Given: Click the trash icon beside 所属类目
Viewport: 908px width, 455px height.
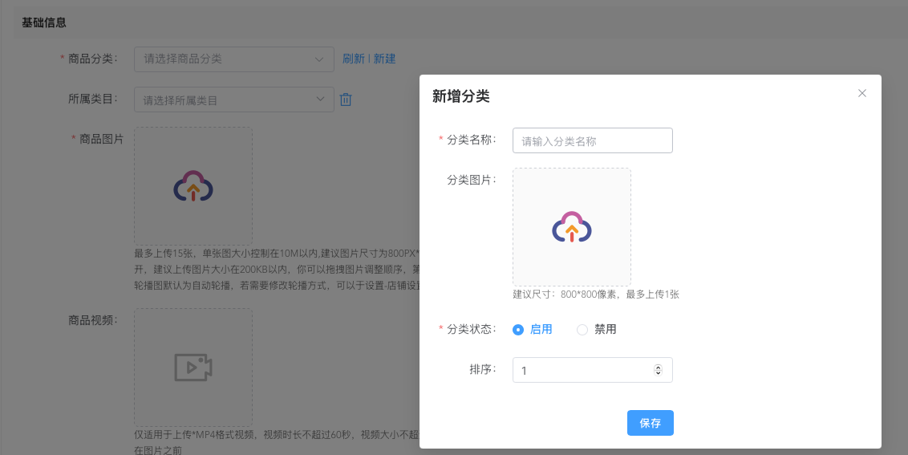Looking at the screenshot, I should pos(346,100).
